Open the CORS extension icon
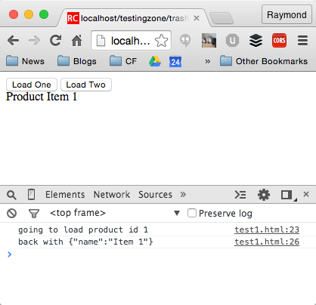Viewport: 316px width, 305px height. (x=279, y=40)
